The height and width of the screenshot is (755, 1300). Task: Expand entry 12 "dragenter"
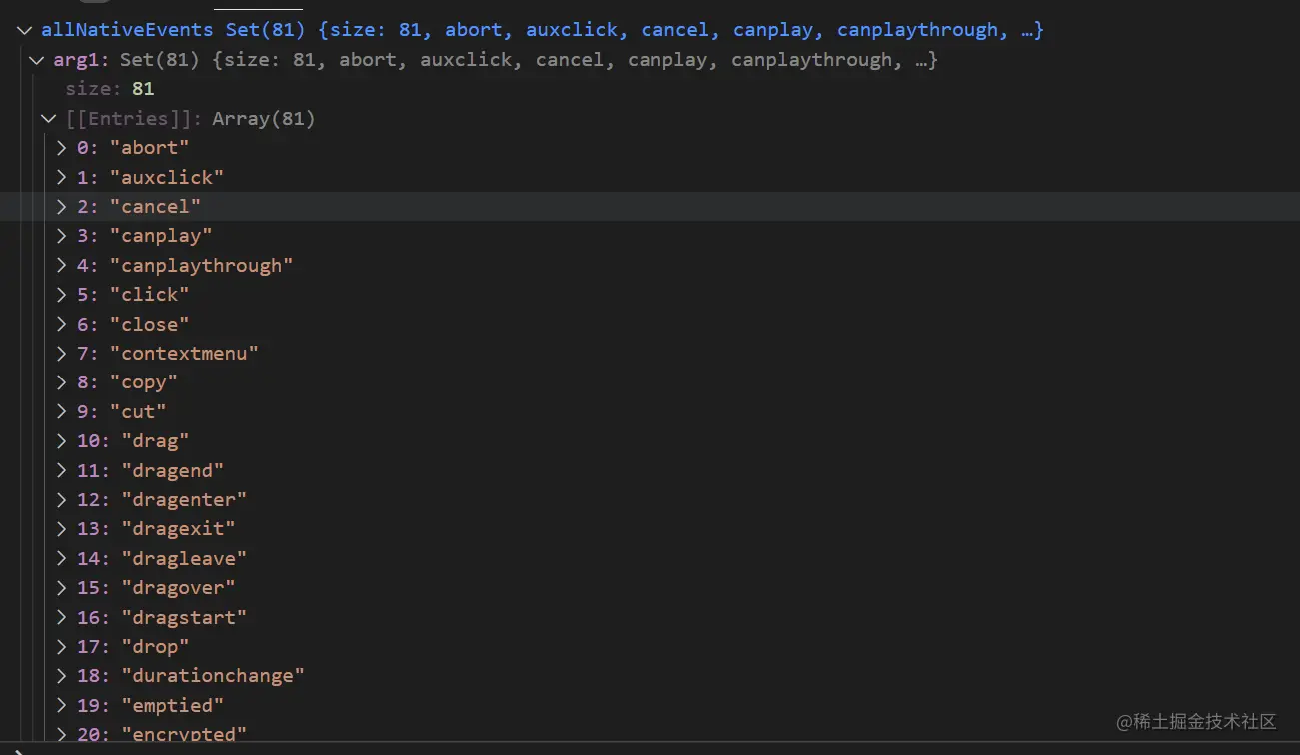[x=61, y=500]
